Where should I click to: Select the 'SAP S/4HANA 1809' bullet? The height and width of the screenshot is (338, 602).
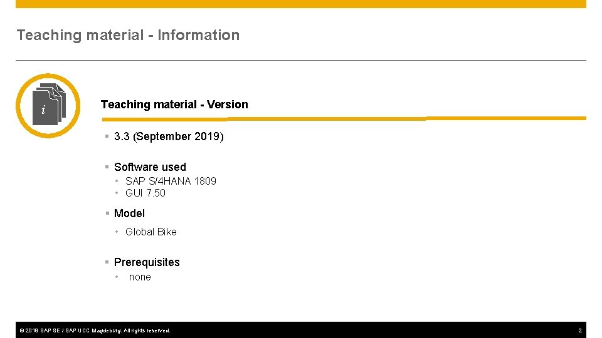(171, 181)
